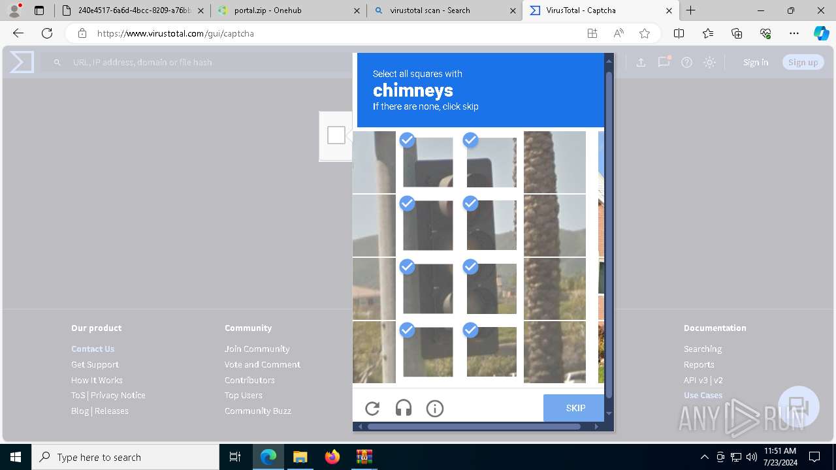Deselect the first-row checked captcha tile on left
Screen dimensions: 836x470
click(x=428, y=162)
